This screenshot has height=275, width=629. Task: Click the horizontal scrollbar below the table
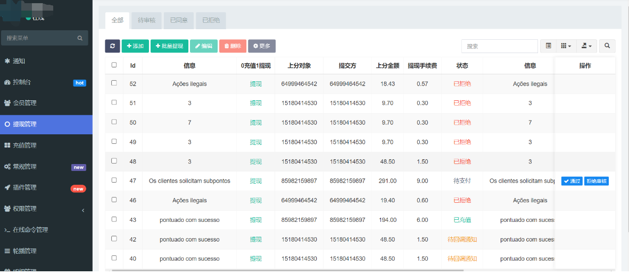(287, 270)
